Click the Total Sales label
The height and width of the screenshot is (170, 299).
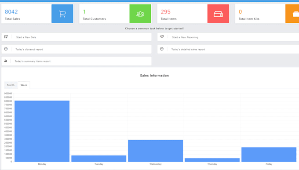pos(12,19)
